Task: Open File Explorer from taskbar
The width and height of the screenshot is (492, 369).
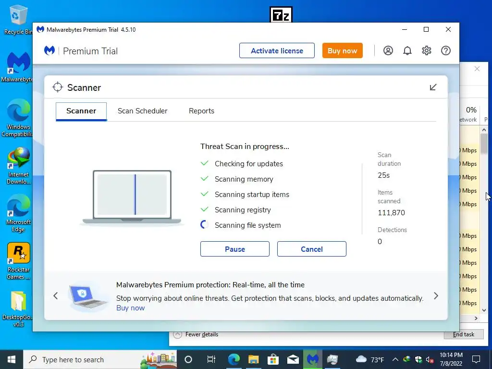Action: (x=253, y=359)
